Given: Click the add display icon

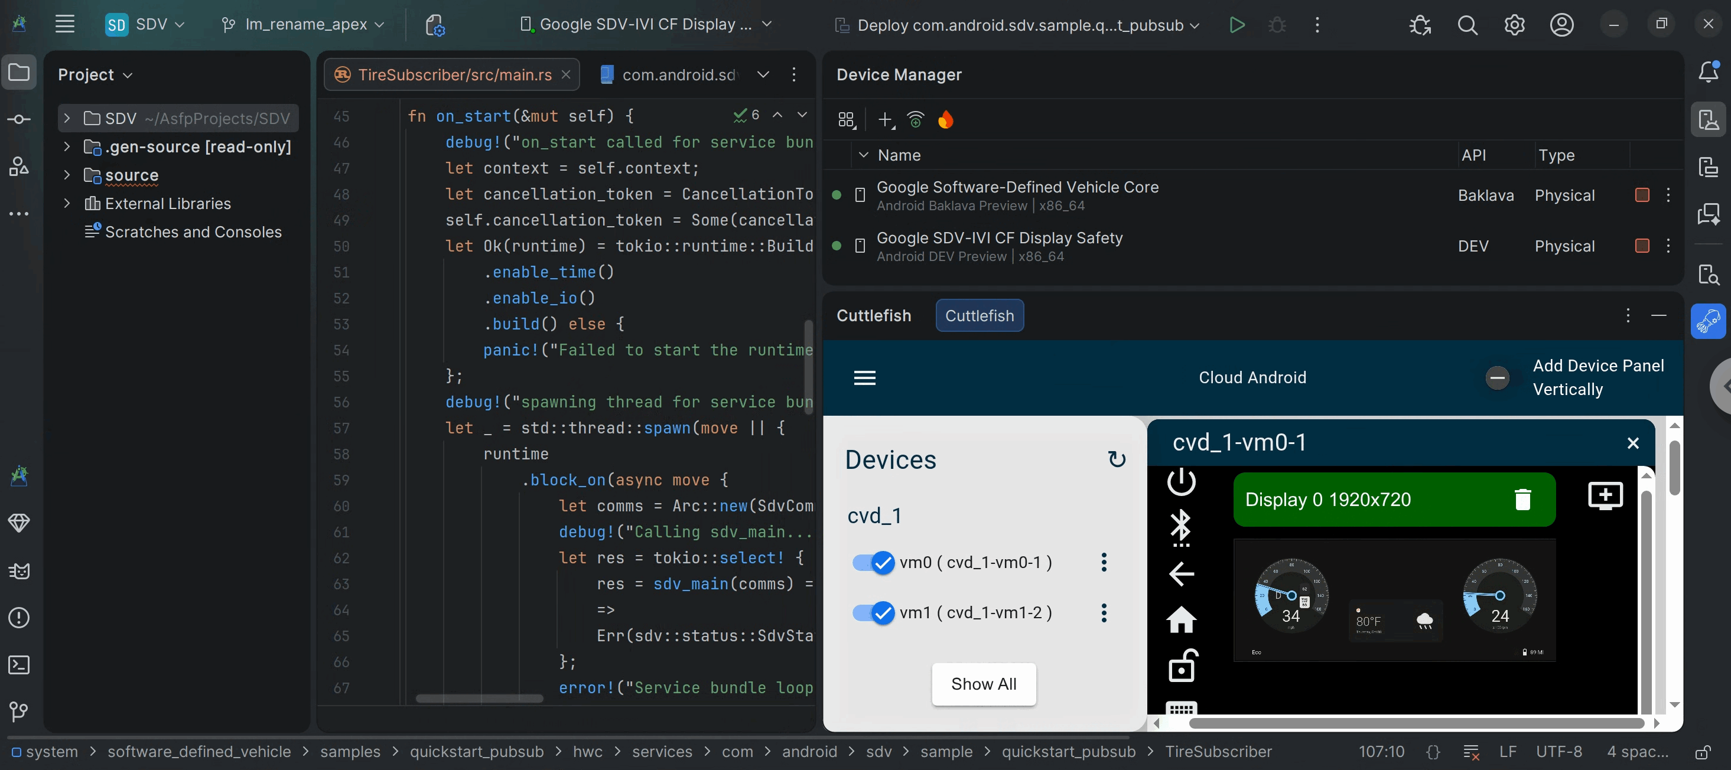Looking at the screenshot, I should point(1605,496).
